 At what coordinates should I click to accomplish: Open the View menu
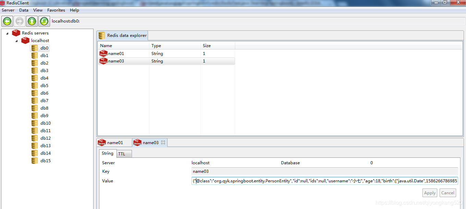point(38,10)
